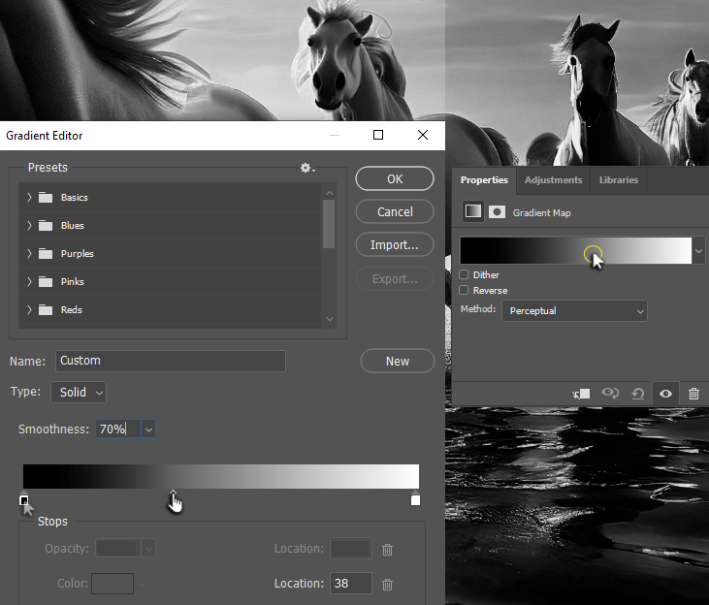Select the black color stop on the left
Image resolution: width=709 pixels, height=605 pixels.
click(x=24, y=498)
